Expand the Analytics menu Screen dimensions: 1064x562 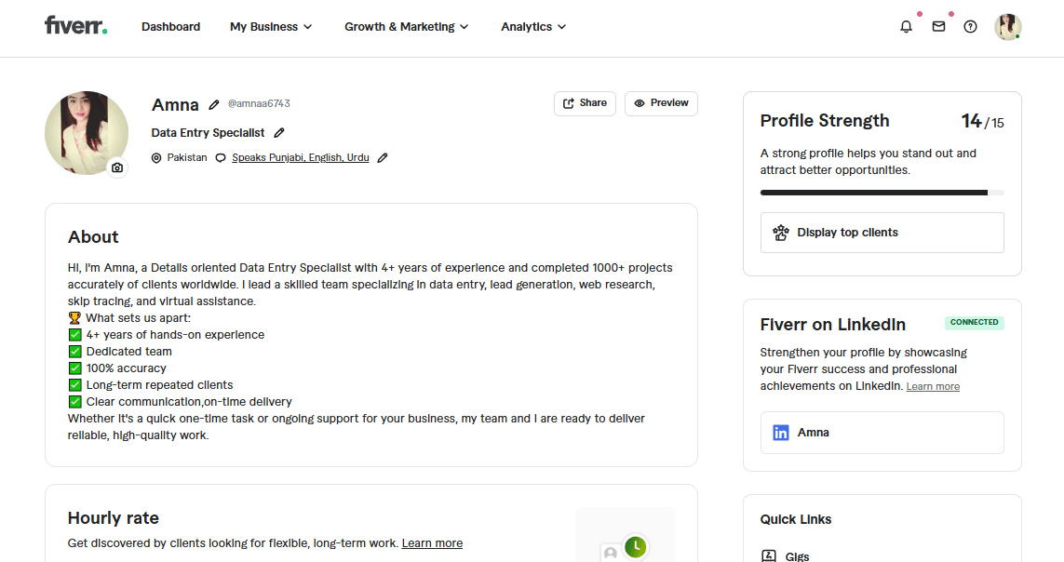533,26
